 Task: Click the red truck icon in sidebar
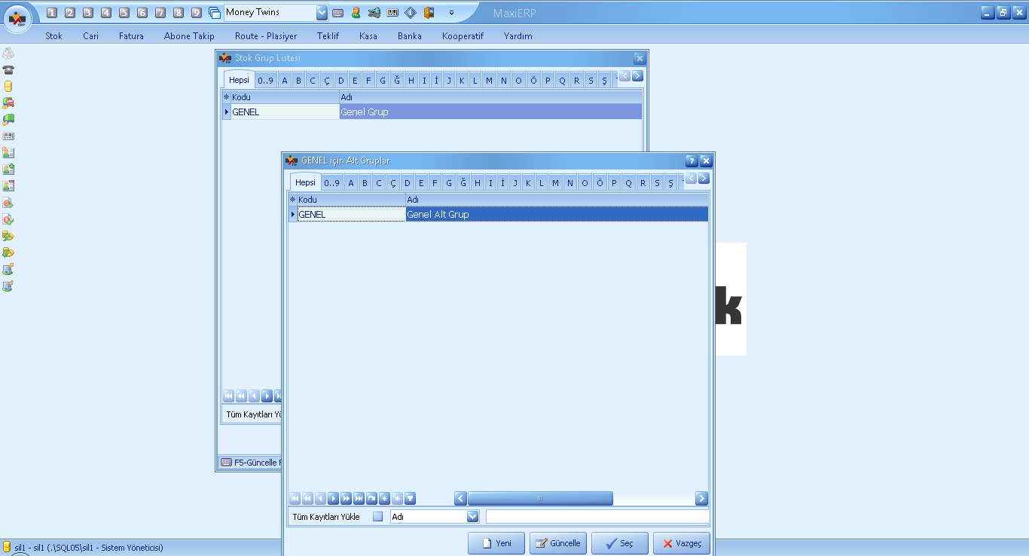(8, 102)
